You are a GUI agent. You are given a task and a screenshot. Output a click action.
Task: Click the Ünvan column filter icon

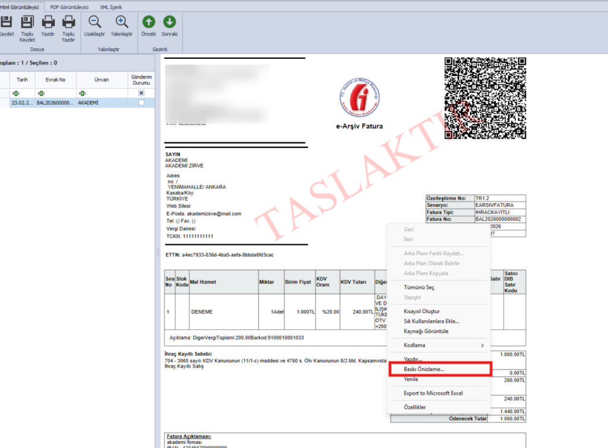(x=82, y=93)
